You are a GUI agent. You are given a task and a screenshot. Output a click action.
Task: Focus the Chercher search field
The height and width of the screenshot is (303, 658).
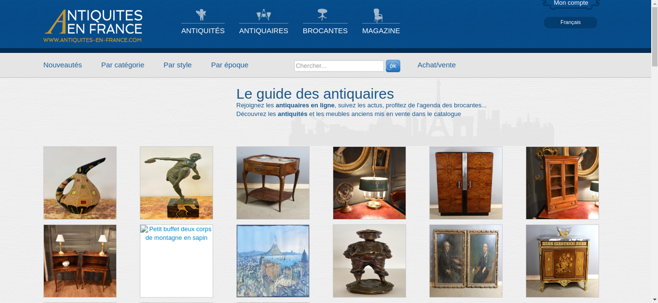point(339,66)
